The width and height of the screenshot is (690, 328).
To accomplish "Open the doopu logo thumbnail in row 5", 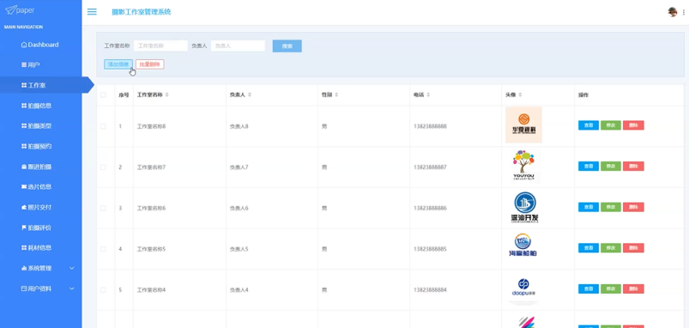I will tap(524, 289).
